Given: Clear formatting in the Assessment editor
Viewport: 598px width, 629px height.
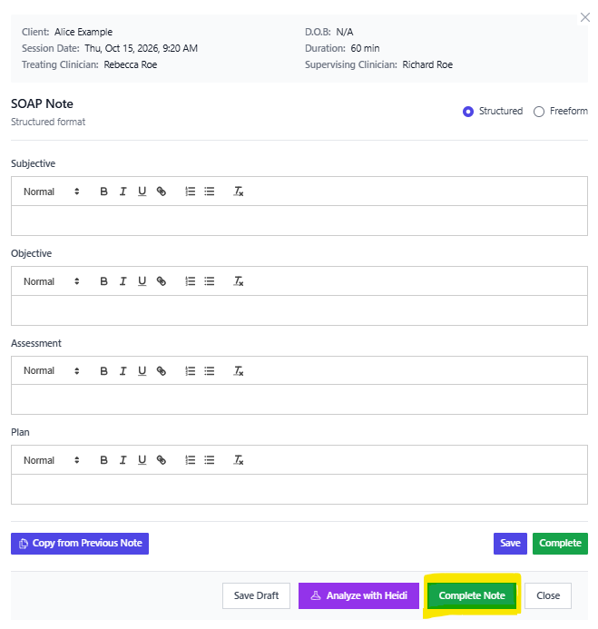Looking at the screenshot, I should pyautogui.click(x=239, y=371).
